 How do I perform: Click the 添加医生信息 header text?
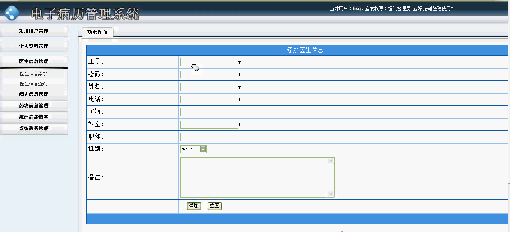coord(305,50)
